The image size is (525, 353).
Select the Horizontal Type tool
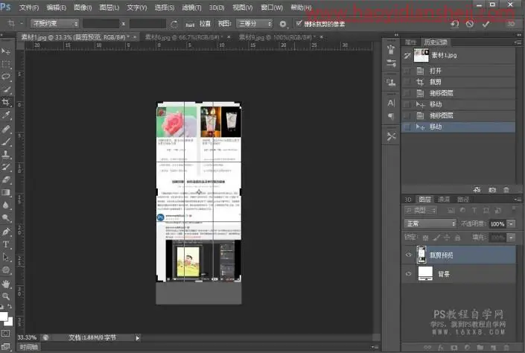pyautogui.click(x=6, y=244)
